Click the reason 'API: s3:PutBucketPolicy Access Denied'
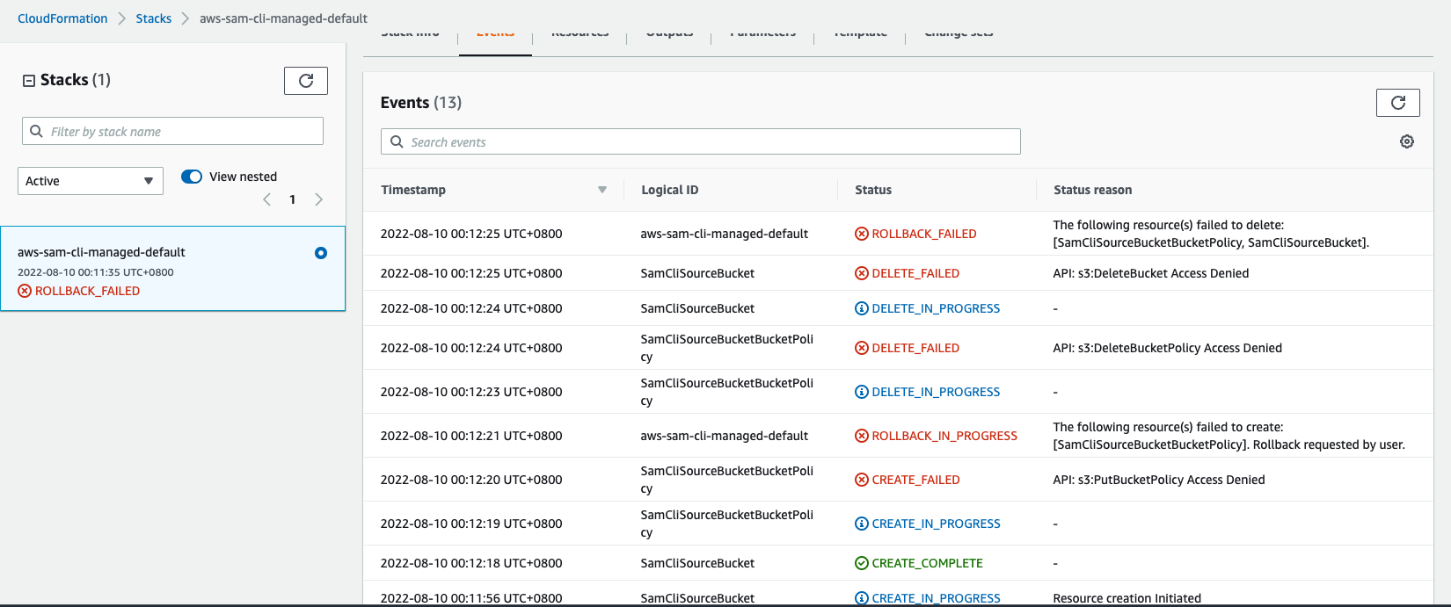Image resolution: width=1451 pixels, height=607 pixels. [1158, 480]
